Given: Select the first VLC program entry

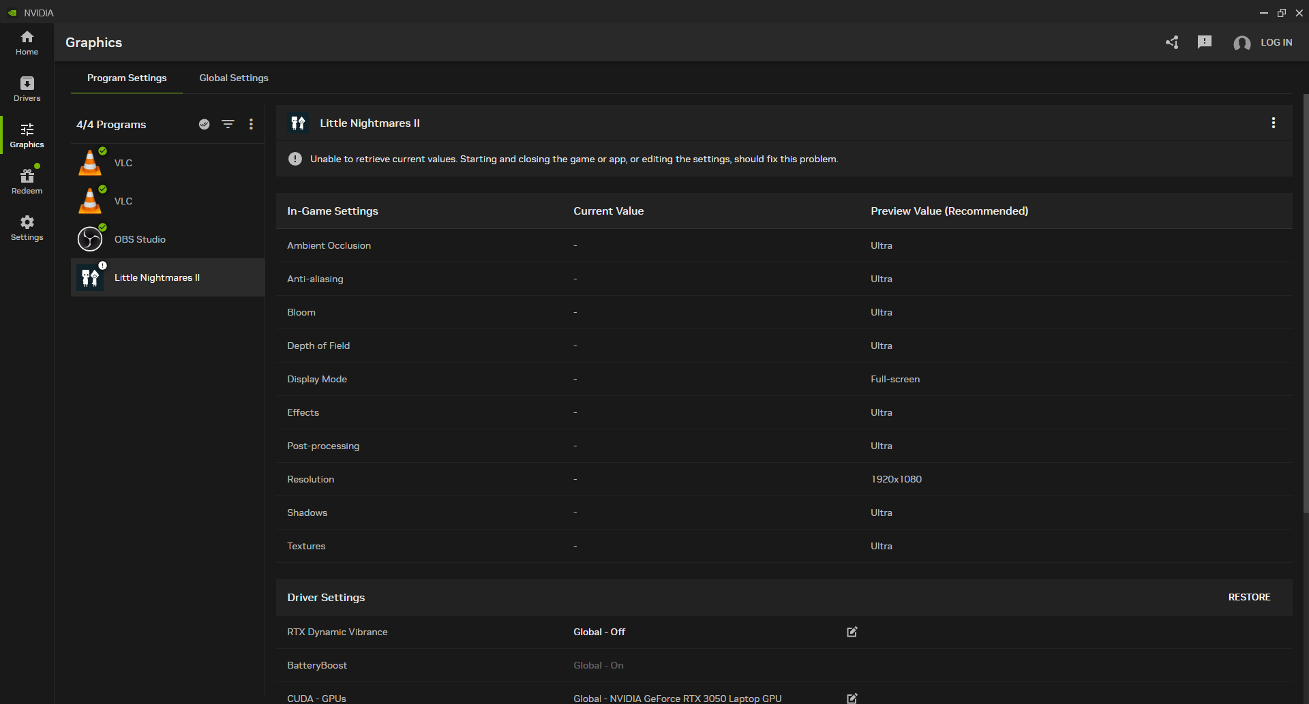Looking at the screenshot, I should (x=168, y=163).
